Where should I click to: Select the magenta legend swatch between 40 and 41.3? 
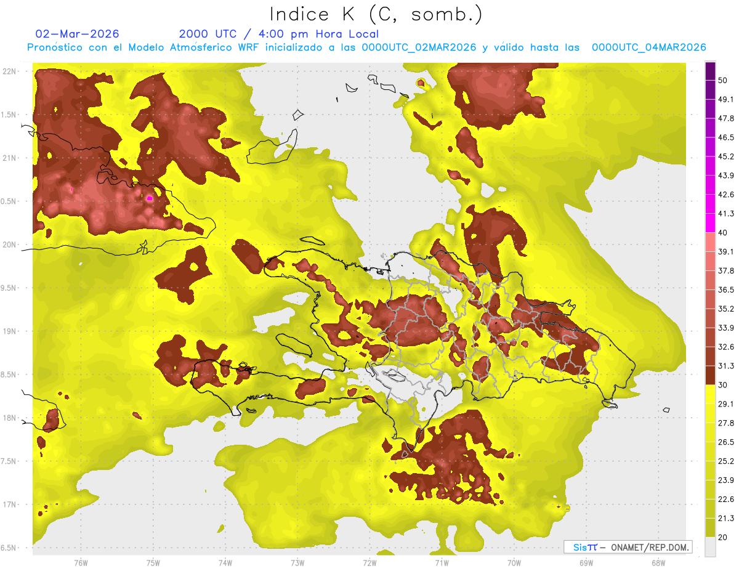710,223
